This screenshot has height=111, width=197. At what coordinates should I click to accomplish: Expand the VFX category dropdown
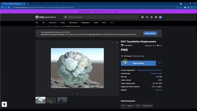pyautogui.click(x=104, y=23)
